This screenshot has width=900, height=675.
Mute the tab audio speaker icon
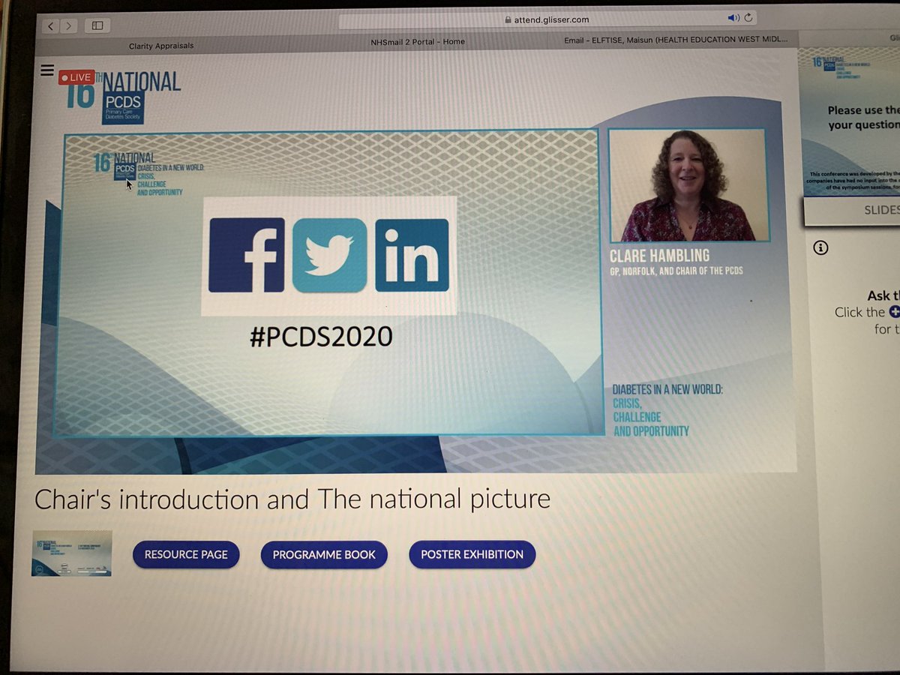coord(733,18)
